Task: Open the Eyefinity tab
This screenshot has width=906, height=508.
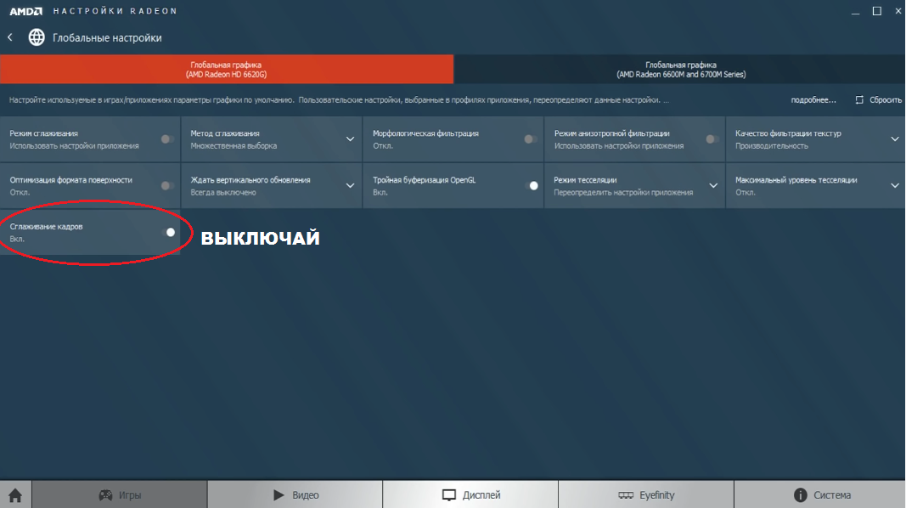Action: (646, 494)
